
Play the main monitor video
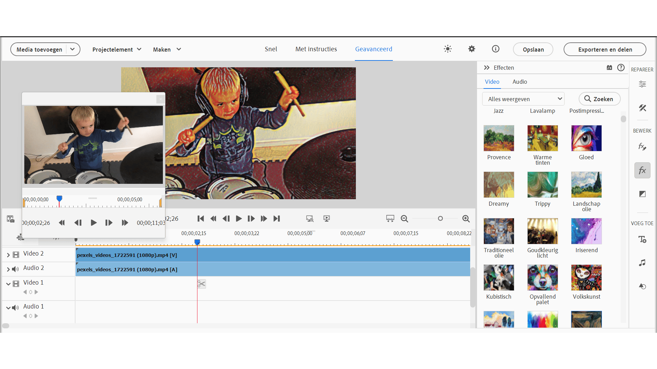239,219
